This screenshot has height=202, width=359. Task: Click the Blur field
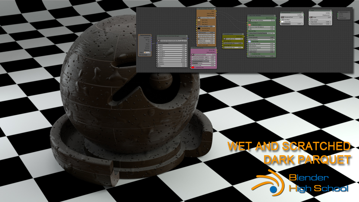[x=172, y=66]
